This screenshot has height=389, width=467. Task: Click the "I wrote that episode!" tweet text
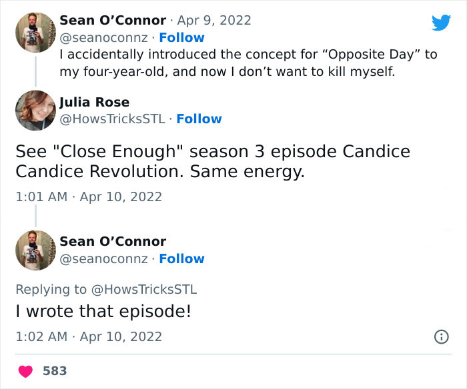tap(103, 311)
